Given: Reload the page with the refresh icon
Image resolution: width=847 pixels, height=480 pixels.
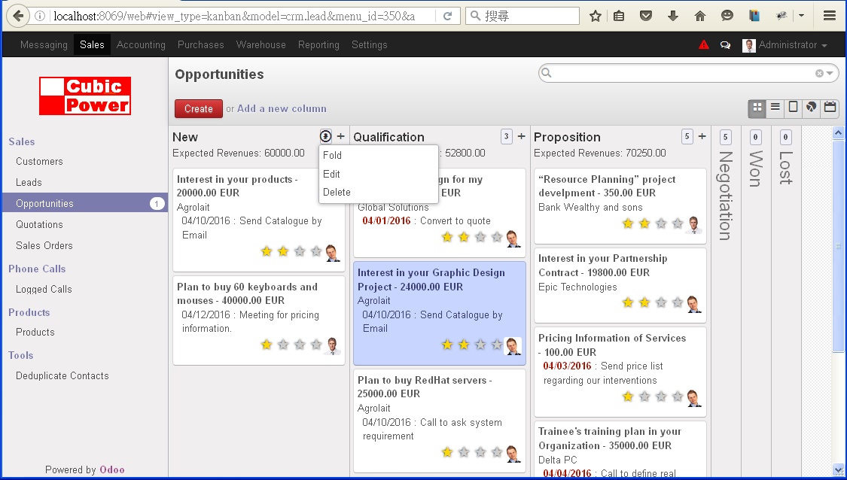Looking at the screenshot, I should point(448,17).
